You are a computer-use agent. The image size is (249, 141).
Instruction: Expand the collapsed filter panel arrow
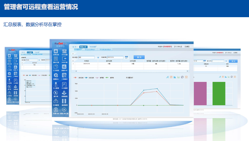tap(73, 54)
